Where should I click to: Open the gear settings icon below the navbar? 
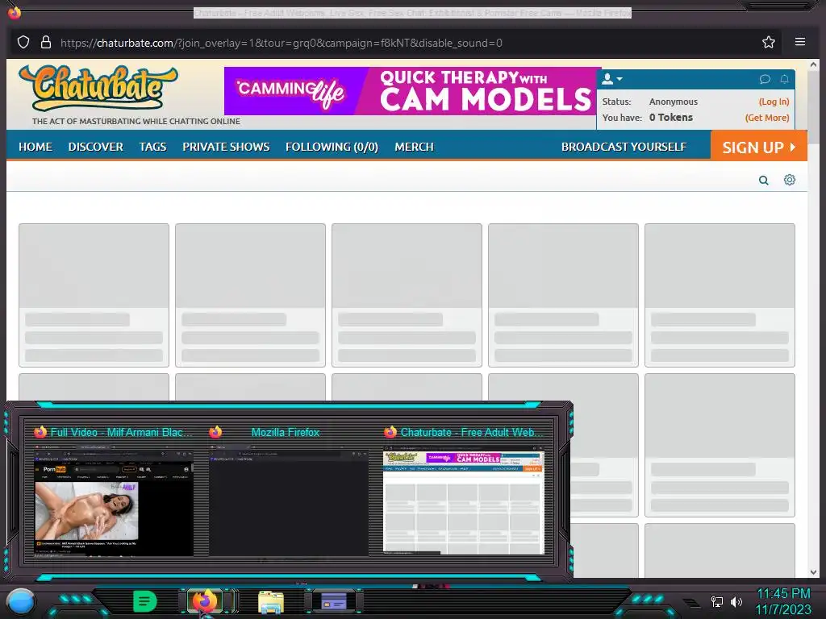coord(789,180)
